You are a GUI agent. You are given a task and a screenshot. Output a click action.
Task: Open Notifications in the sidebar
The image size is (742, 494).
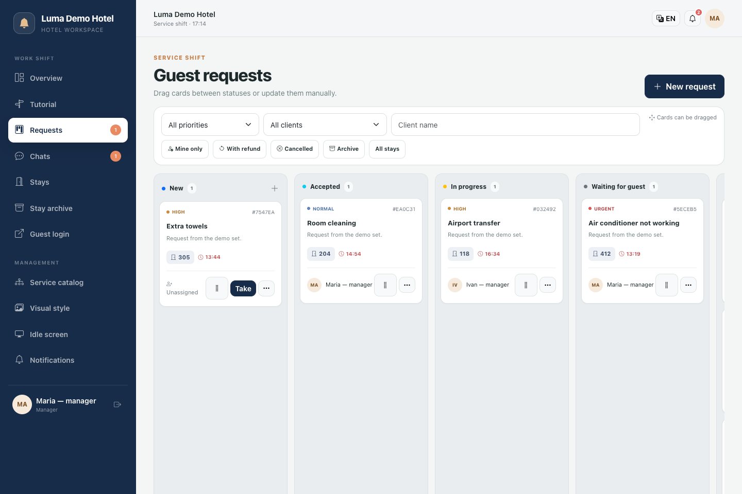pyautogui.click(x=68, y=360)
